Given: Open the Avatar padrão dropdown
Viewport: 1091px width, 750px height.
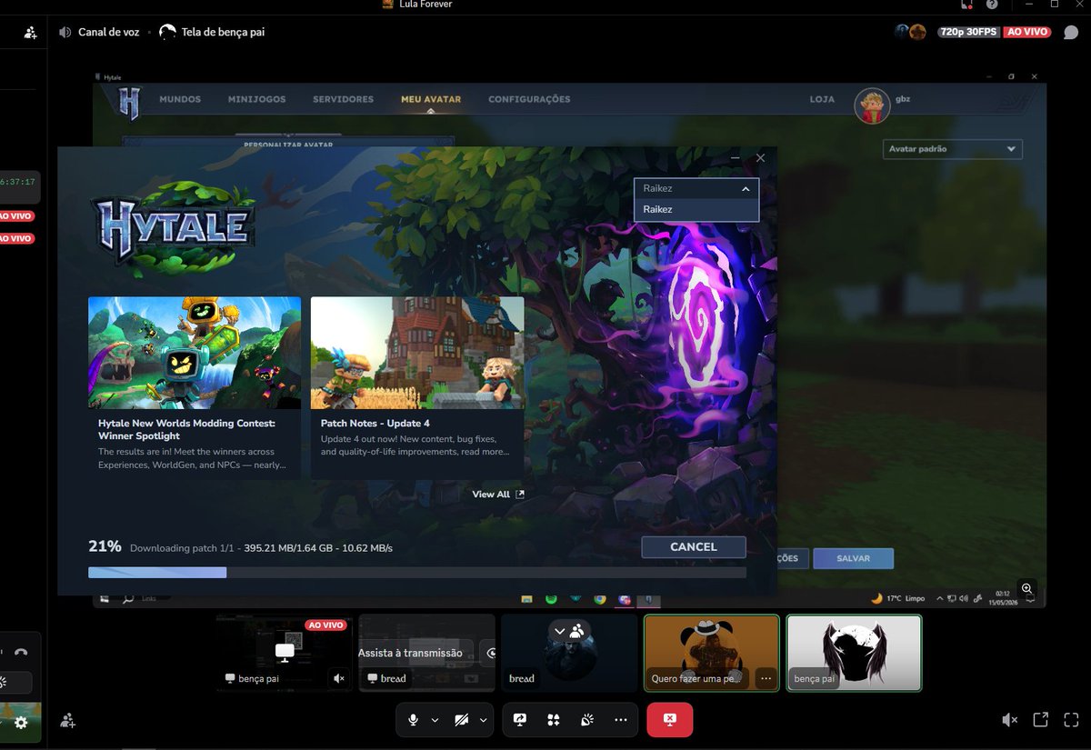Looking at the screenshot, I should 953,149.
